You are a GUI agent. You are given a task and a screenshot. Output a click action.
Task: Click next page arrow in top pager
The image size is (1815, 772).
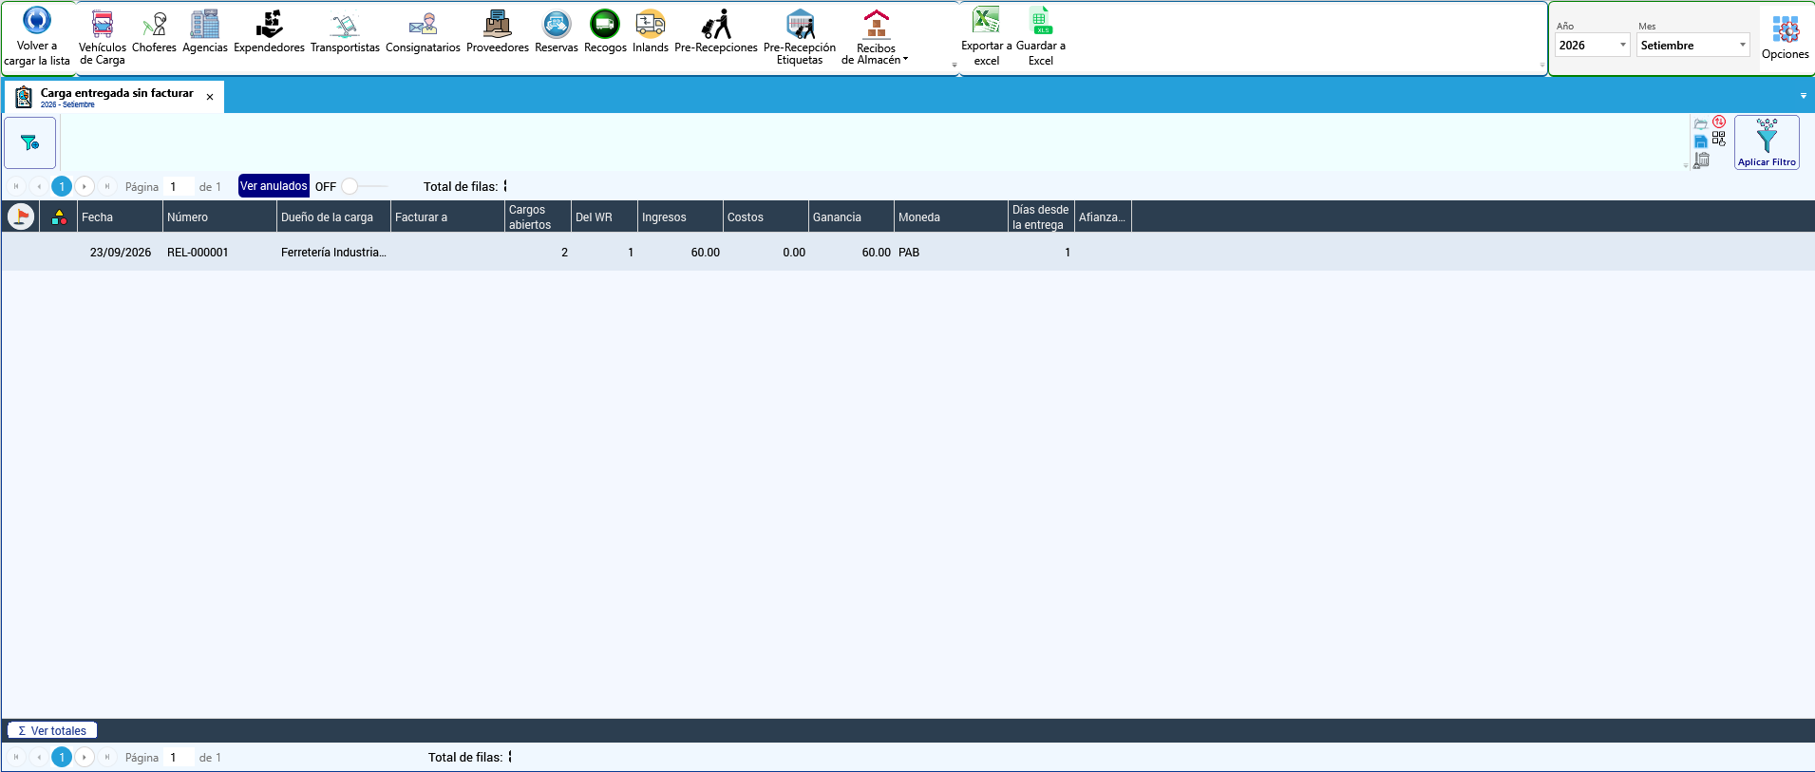[85, 186]
